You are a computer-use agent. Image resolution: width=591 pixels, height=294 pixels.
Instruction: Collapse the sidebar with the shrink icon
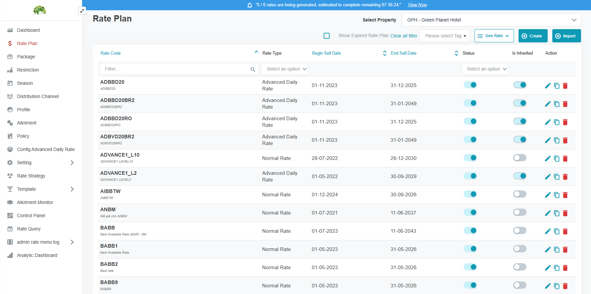(82, 11)
